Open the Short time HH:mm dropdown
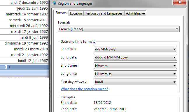 tap(135, 66)
